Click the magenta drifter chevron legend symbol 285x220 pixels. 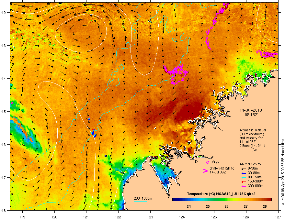(205, 170)
